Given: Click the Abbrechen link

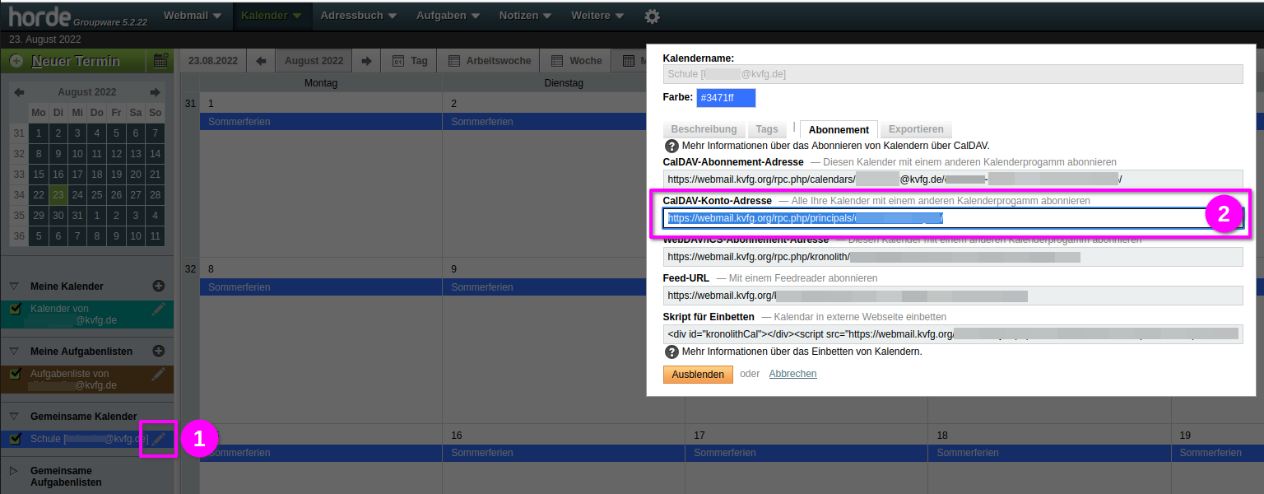Looking at the screenshot, I should pos(792,374).
